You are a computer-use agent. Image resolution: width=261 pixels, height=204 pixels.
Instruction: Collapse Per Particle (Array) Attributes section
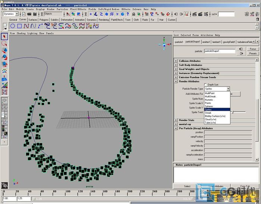click(x=176, y=128)
